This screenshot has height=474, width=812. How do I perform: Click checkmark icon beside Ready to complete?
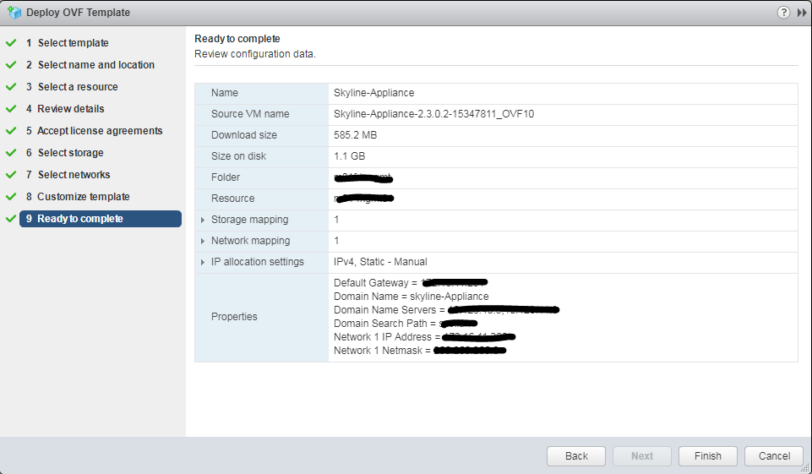click(11, 219)
